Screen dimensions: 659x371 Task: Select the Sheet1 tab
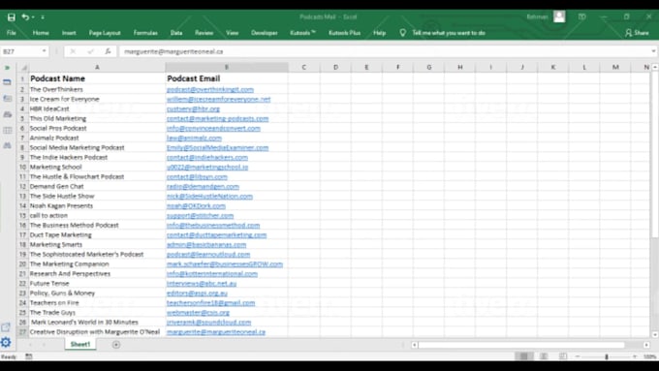pos(80,344)
